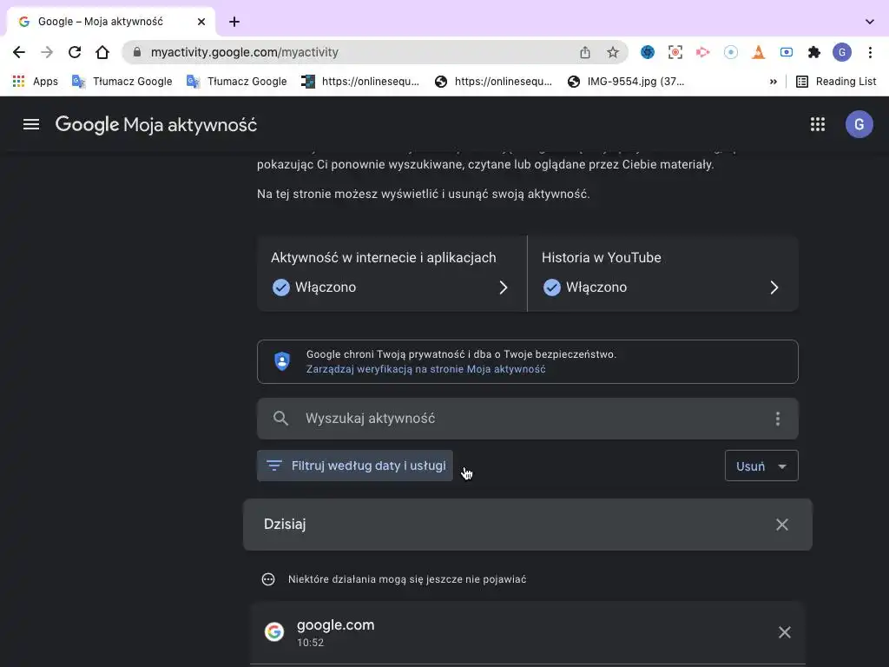Remove the google.com 10:52 activity entry
Viewport: 889px width, 667px height.
point(784,632)
